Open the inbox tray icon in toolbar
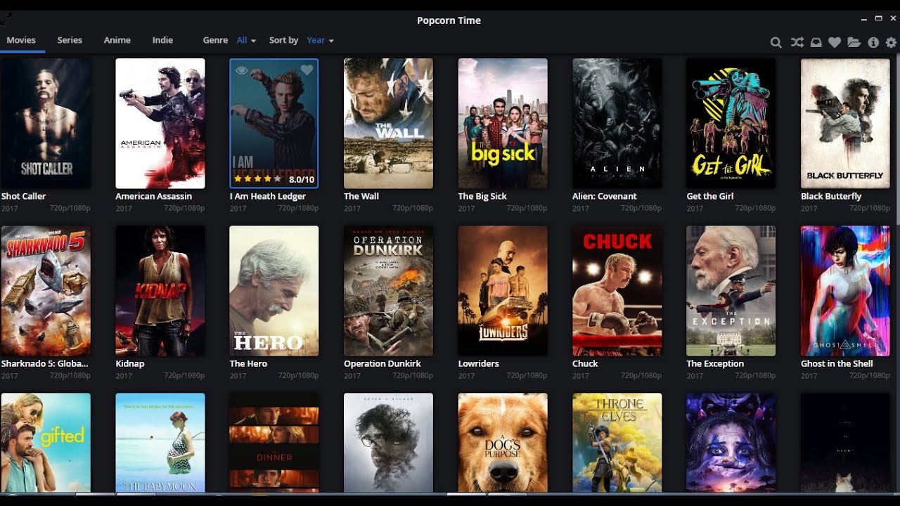This screenshot has width=900, height=506. [816, 42]
